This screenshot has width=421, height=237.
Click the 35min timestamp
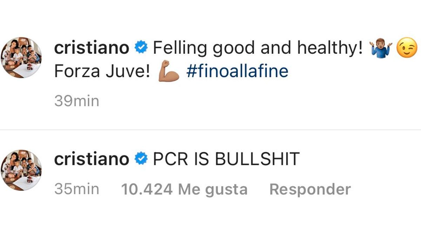(77, 189)
